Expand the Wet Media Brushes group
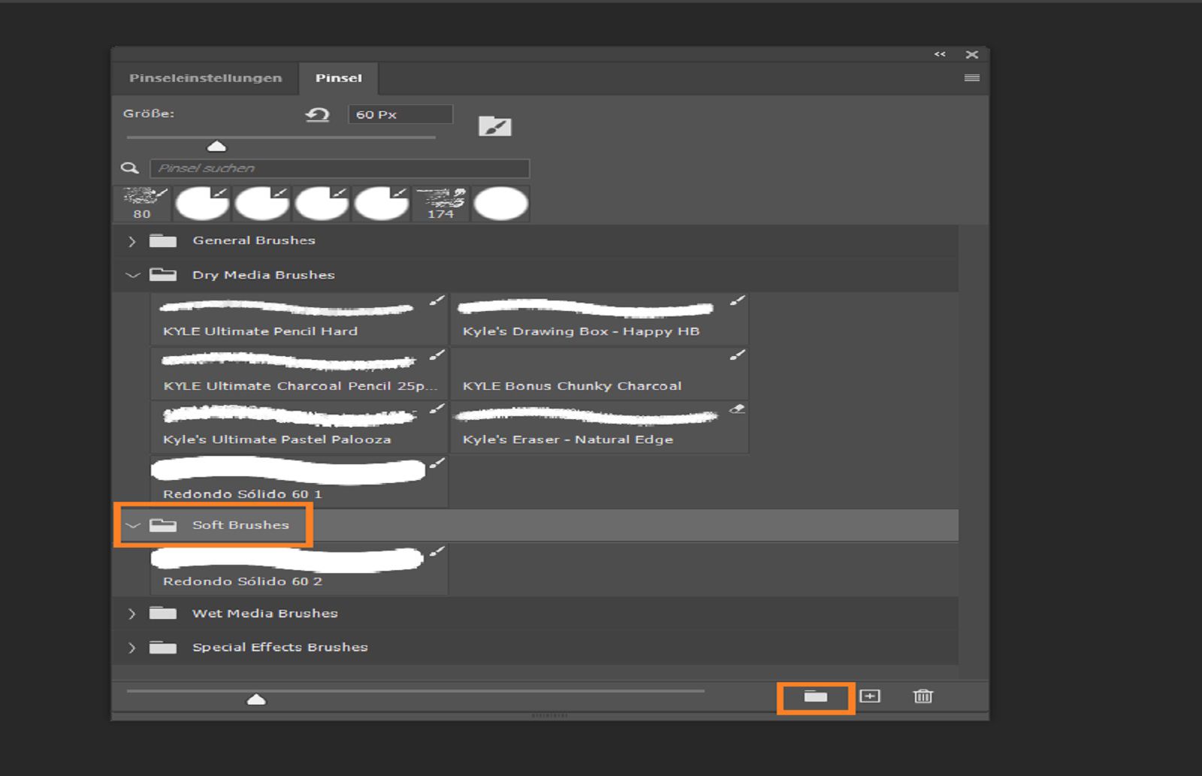Screen dimensions: 1202x776 pyautogui.click(x=132, y=613)
